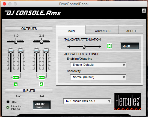Image resolution: width=148 pixels, height=117 pixels.
Task: Click the left volume fader of outputs 1-2
Action: (11, 50)
